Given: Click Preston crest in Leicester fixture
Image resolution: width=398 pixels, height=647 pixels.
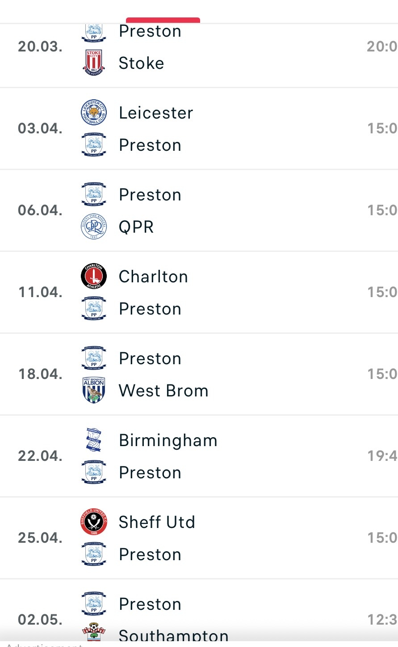Looking at the screenshot, I should 94,145.
